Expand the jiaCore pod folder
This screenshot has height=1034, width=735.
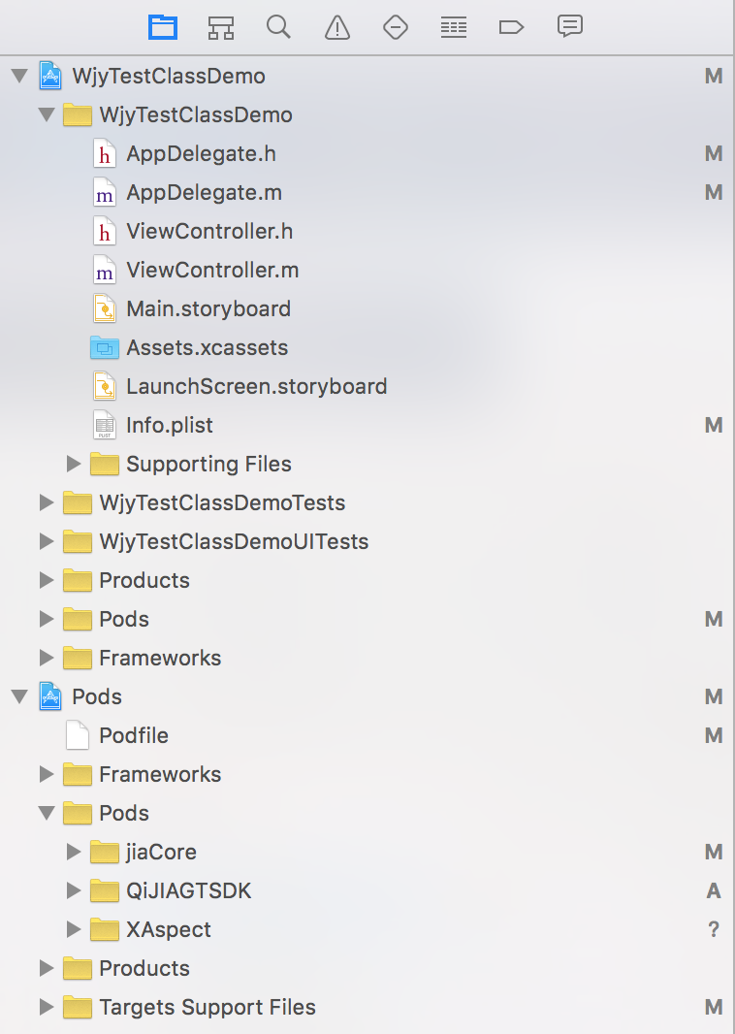[x=74, y=852]
